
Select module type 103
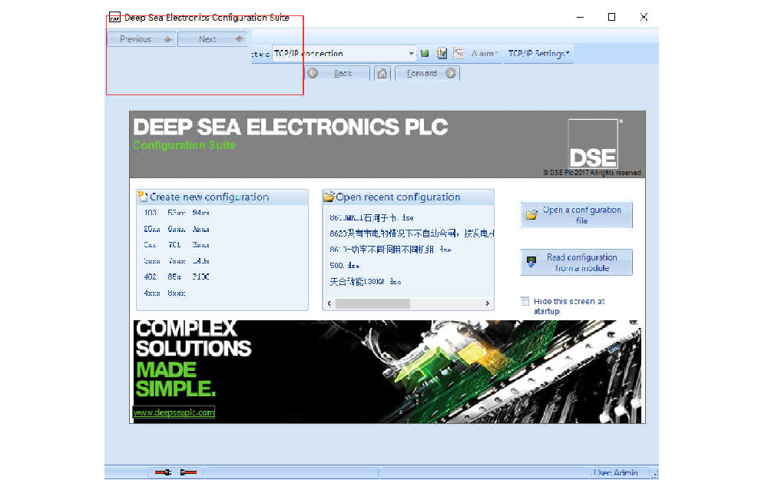150,213
